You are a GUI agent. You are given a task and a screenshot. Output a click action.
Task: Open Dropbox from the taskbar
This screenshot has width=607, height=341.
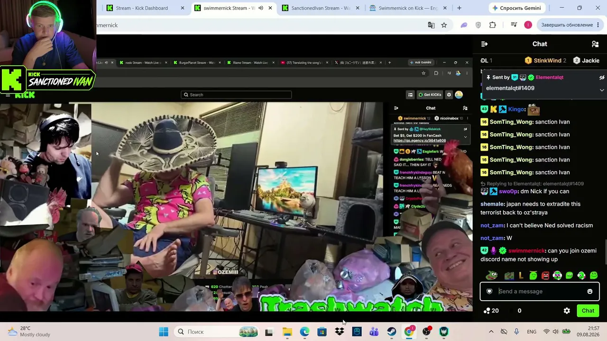(339, 332)
